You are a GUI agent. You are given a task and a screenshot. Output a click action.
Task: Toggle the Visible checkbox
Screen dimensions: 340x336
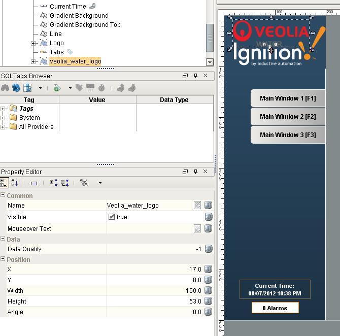(x=112, y=217)
